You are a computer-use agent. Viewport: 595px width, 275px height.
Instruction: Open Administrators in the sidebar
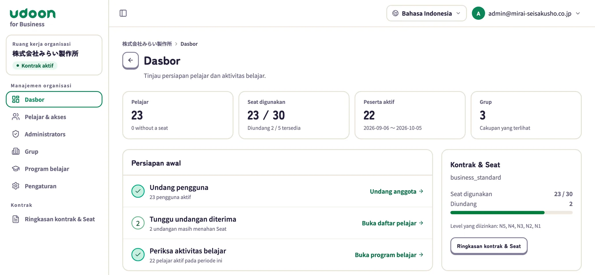pyautogui.click(x=54, y=134)
